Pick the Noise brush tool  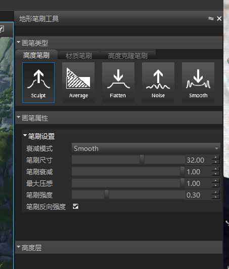click(158, 83)
